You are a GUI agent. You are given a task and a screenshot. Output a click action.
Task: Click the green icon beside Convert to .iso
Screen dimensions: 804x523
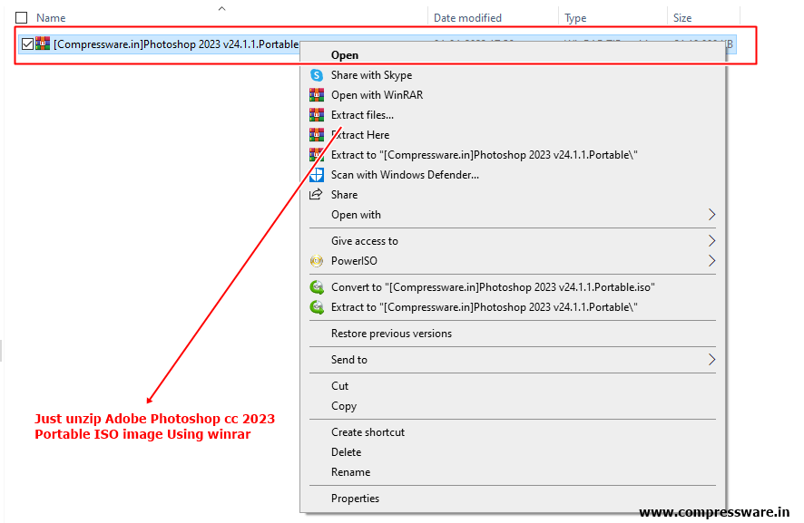click(317, 286)
